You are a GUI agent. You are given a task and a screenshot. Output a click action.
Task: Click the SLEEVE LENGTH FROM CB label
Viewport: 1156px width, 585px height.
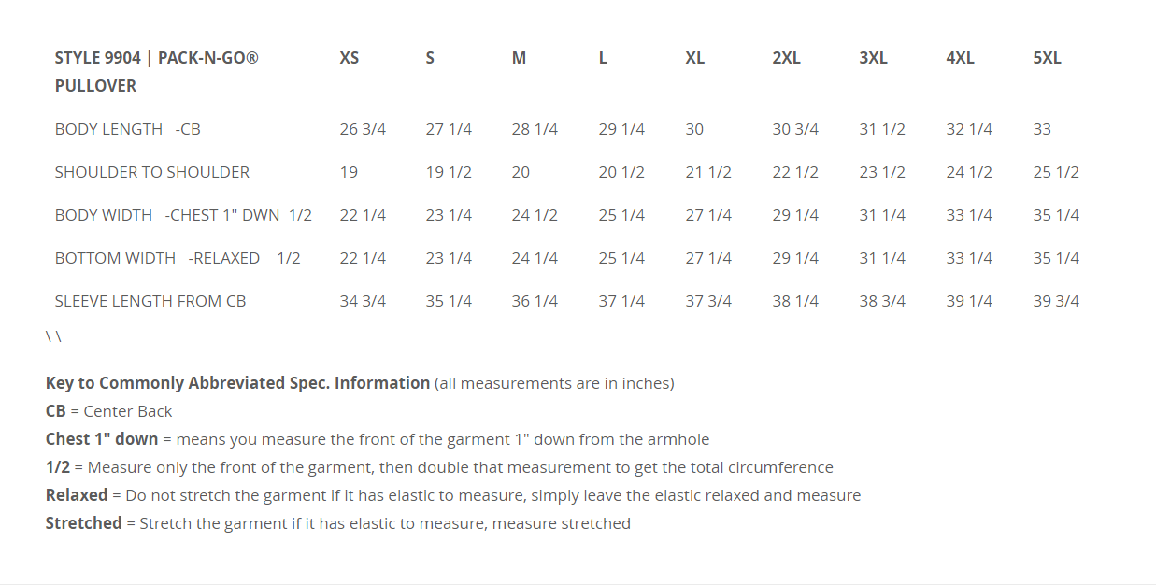150,301
